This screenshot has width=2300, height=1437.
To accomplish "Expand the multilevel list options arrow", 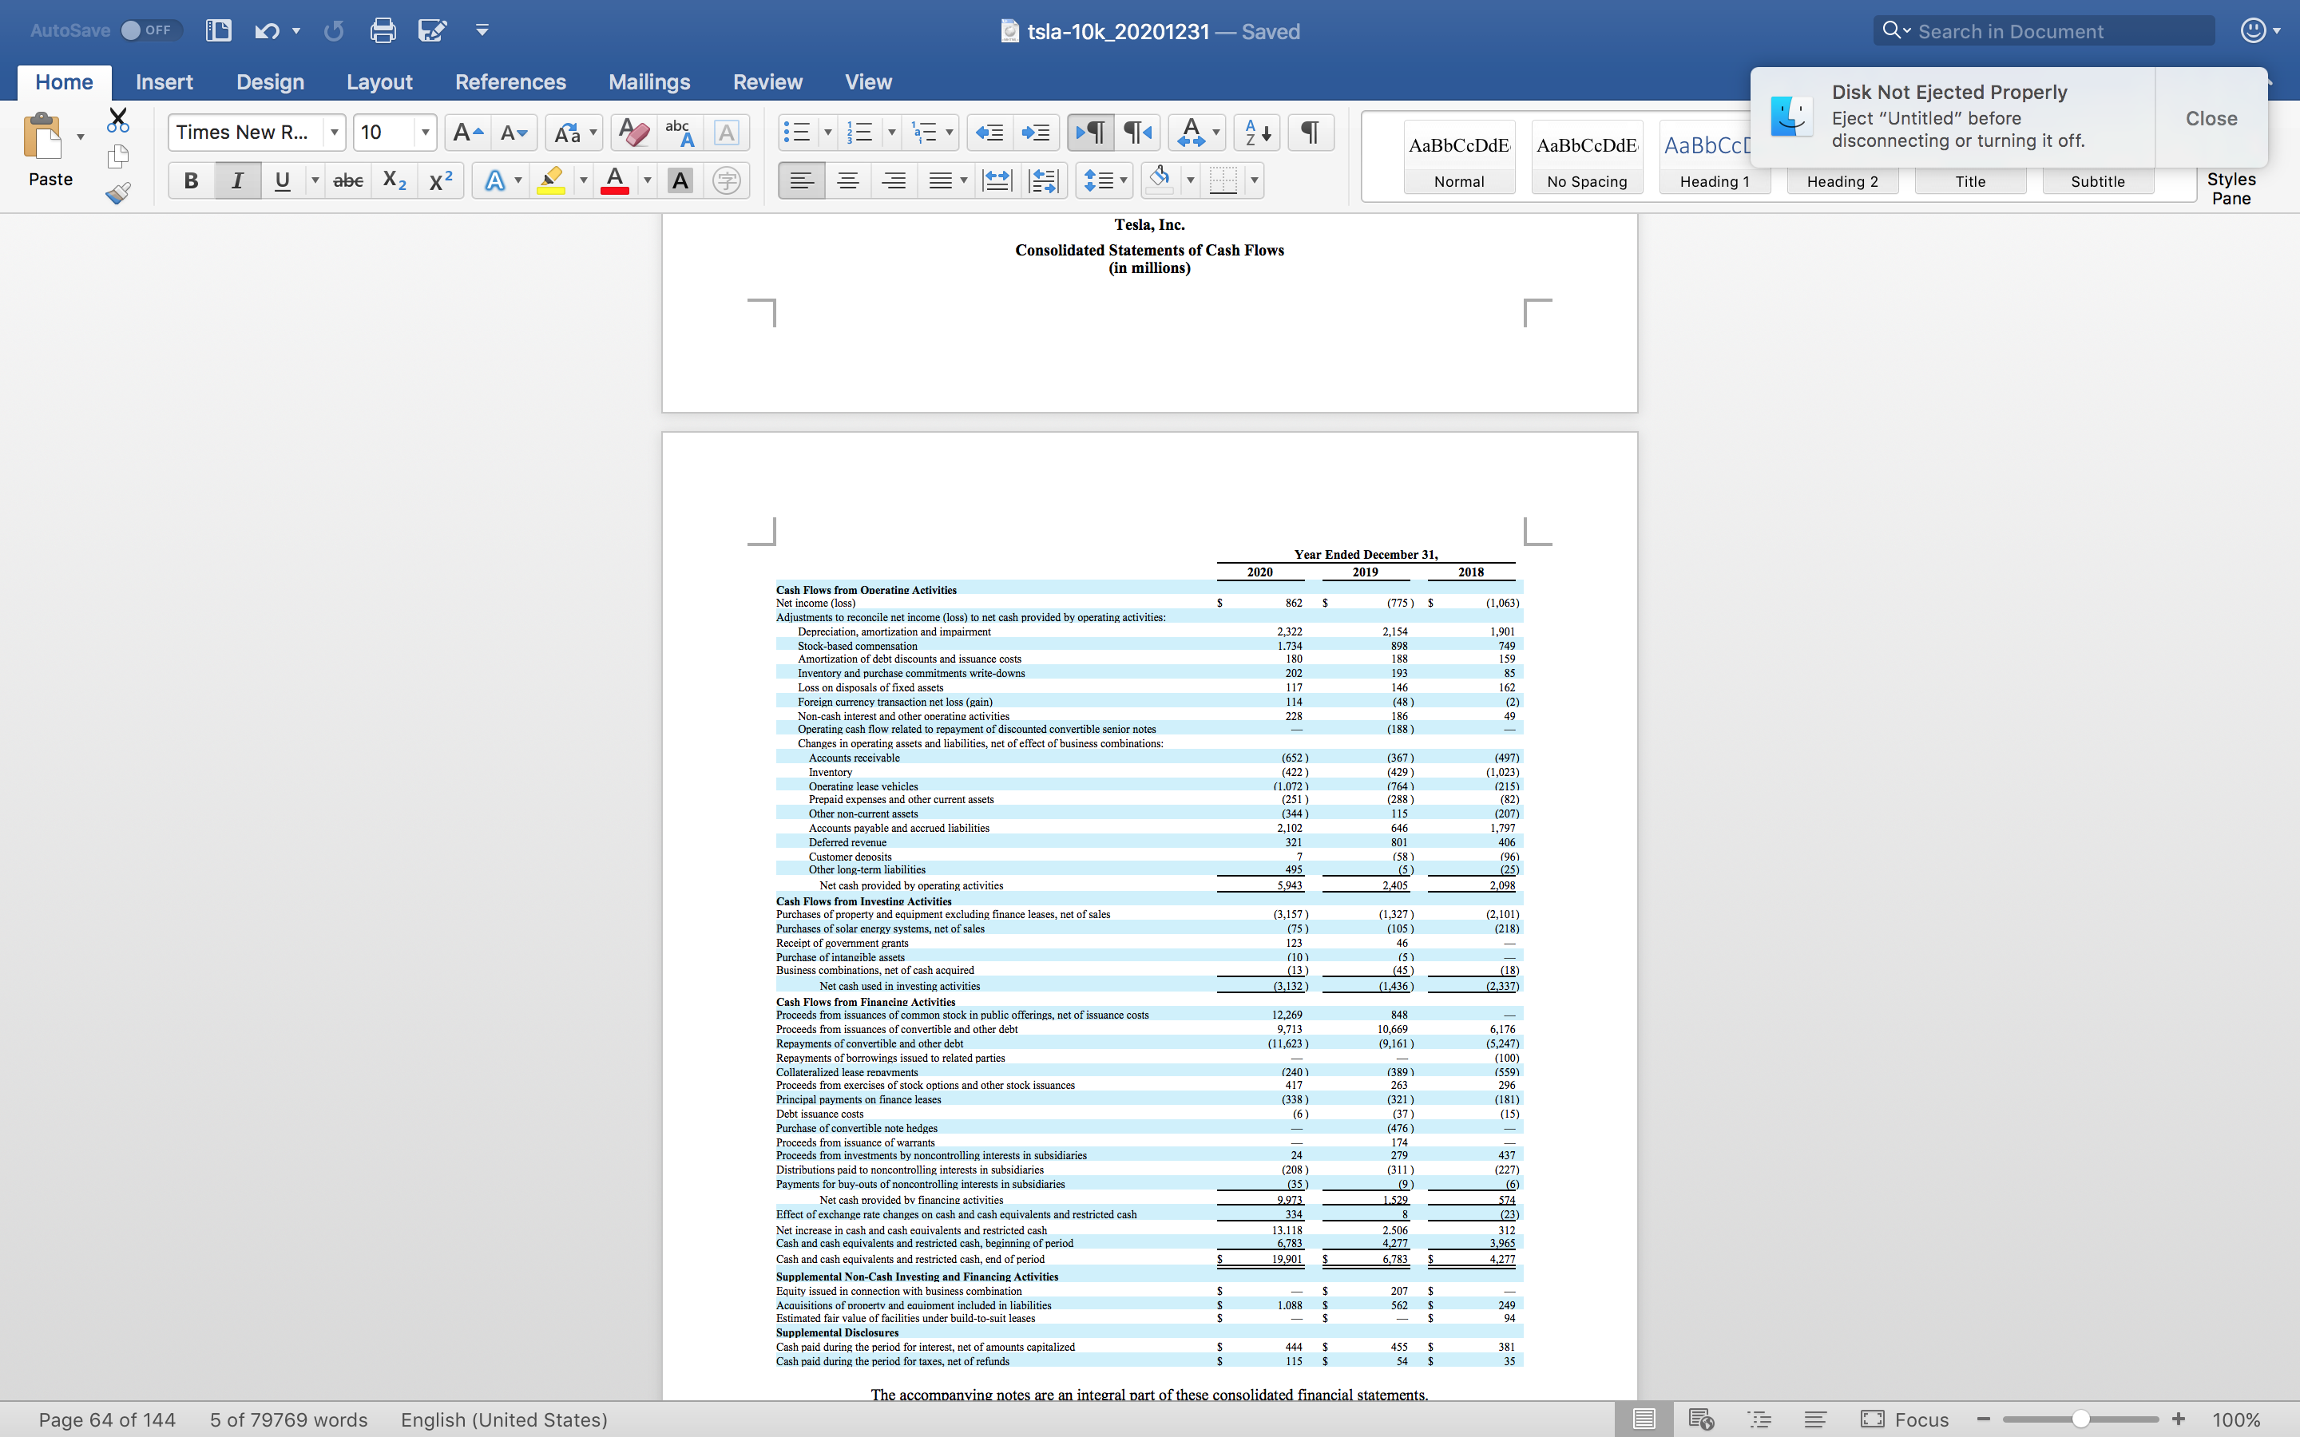I will coord(949,132).
